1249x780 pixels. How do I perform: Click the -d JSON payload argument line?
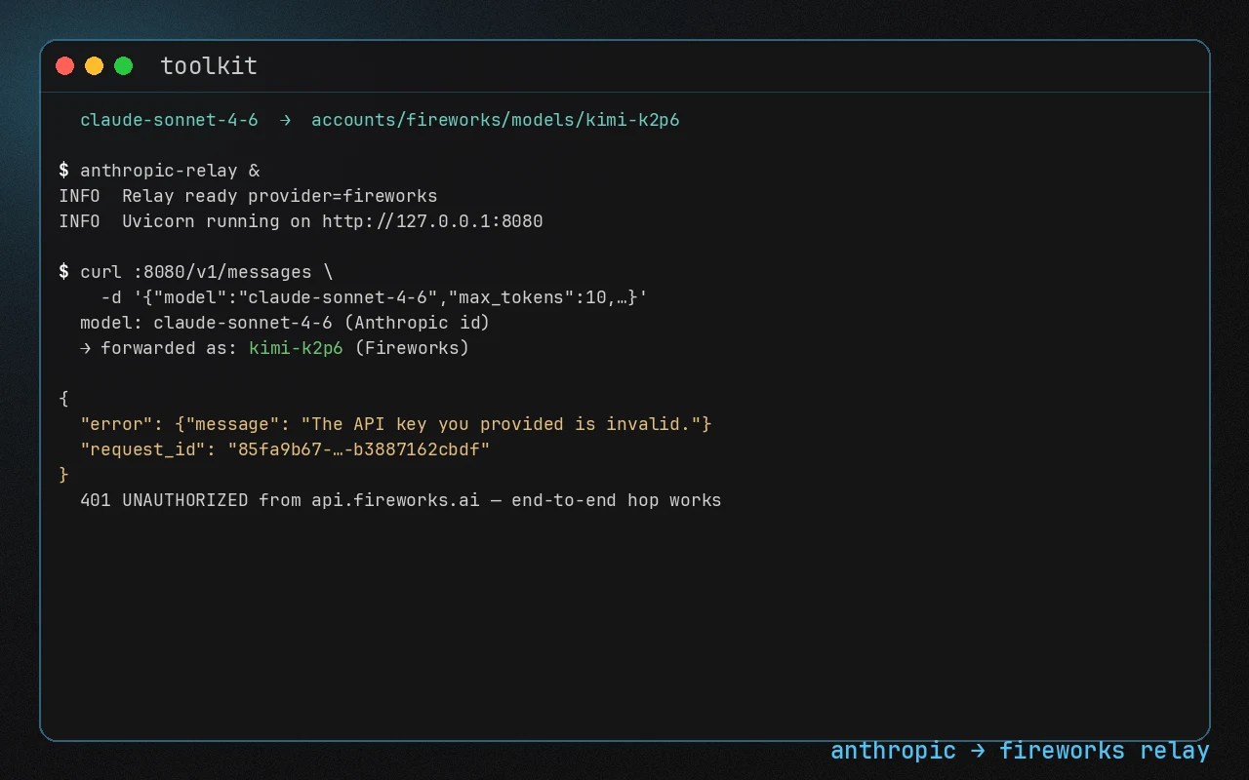[375, 297]
